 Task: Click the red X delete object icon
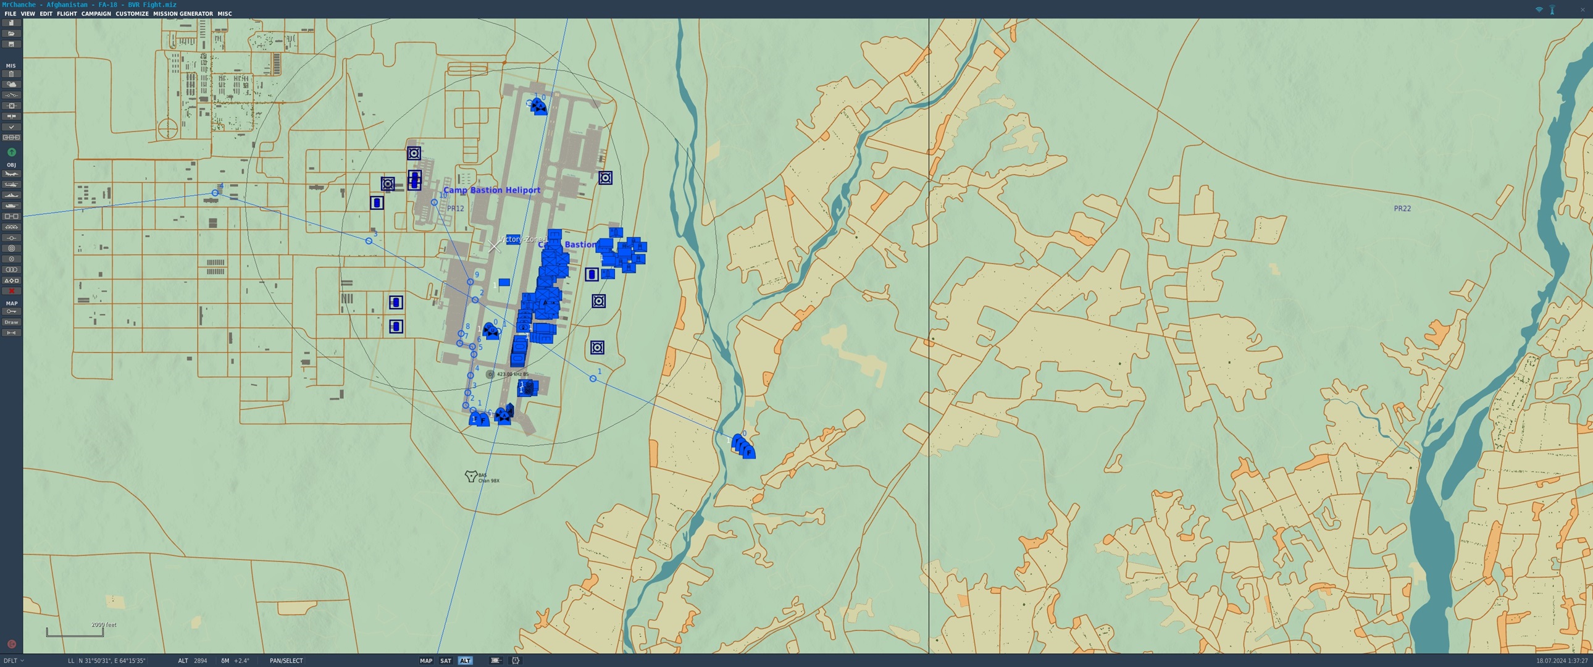(11, 291)
